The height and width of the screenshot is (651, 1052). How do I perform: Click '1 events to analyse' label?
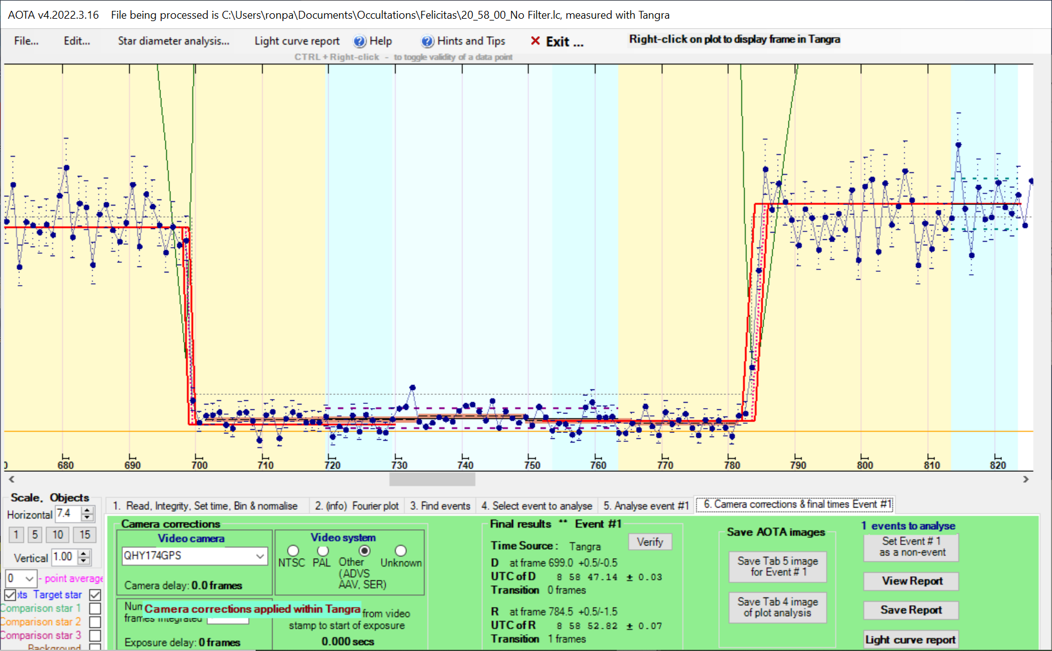pos(908,526)
